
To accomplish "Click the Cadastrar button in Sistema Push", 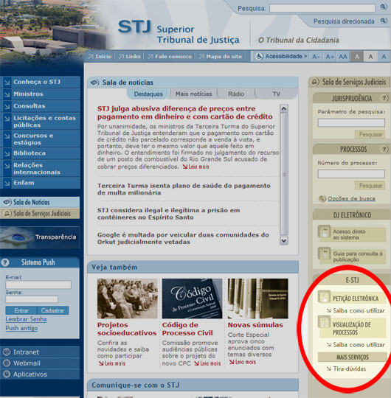I will tap(53, 310).
